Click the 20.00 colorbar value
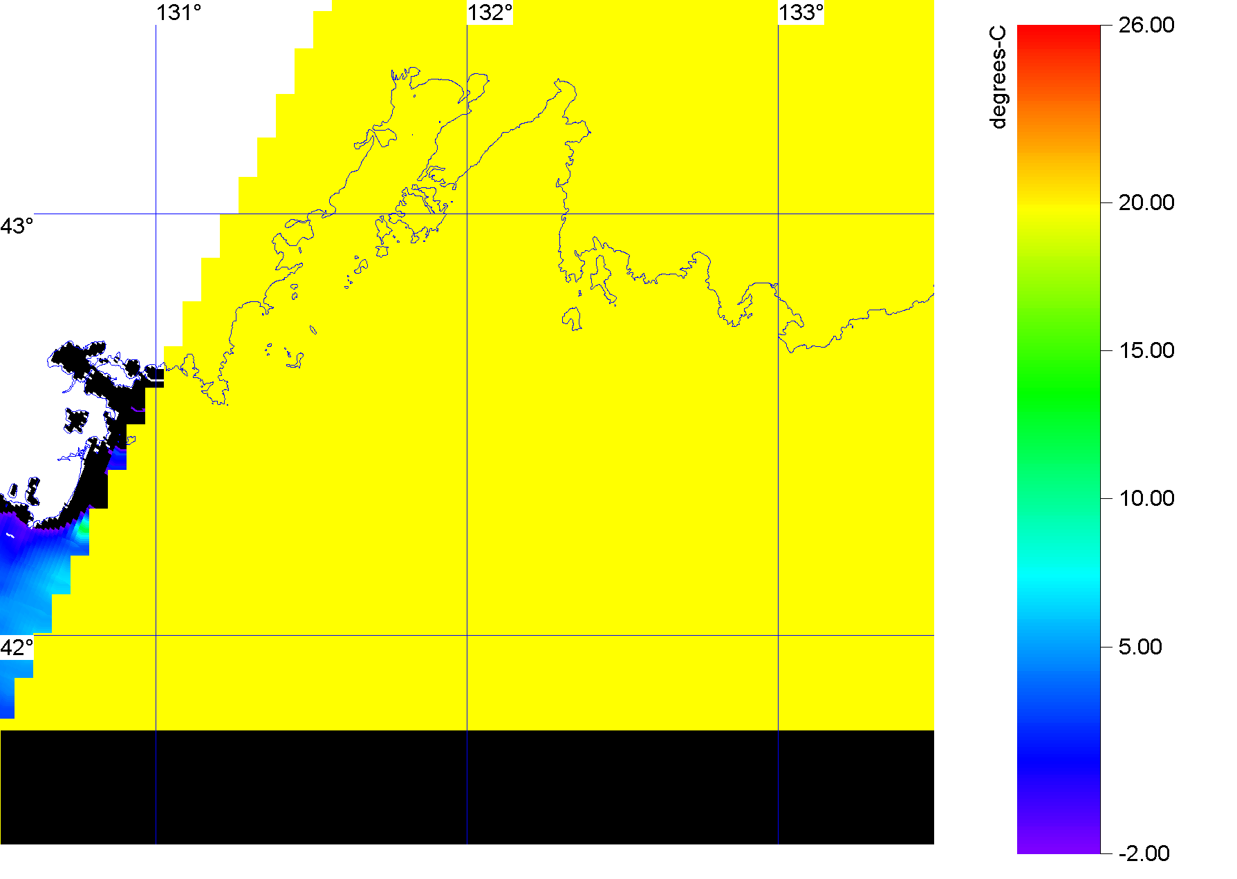This screenshot has height=879, width=1237. (x=1146, y=202)
